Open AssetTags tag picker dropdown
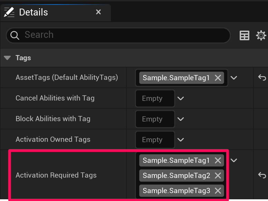 (234, 78)
